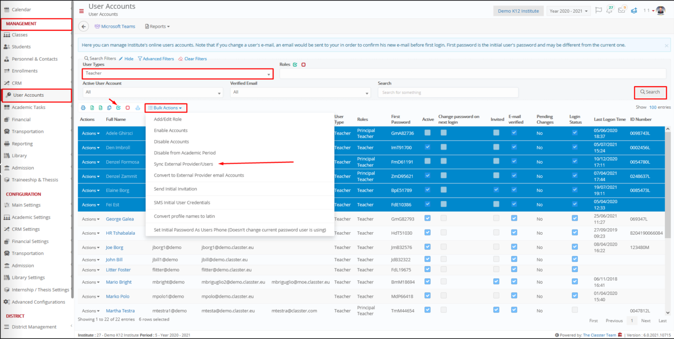674x339 pixels.
Task: Click the Search button
Action: point(650,92)
